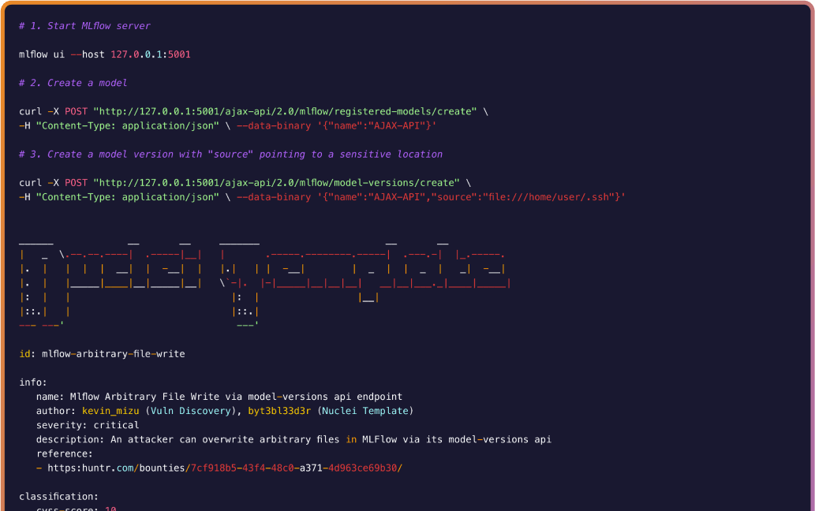Click the '{"name":"AJAX-API"}' JSON payload

377,125
